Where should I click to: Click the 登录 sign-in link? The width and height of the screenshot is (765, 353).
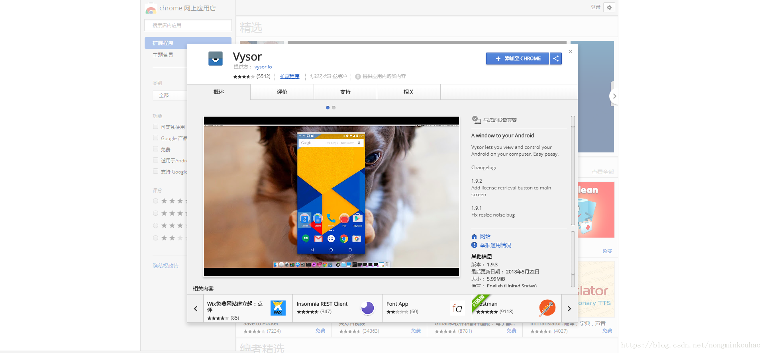[595, 7]
